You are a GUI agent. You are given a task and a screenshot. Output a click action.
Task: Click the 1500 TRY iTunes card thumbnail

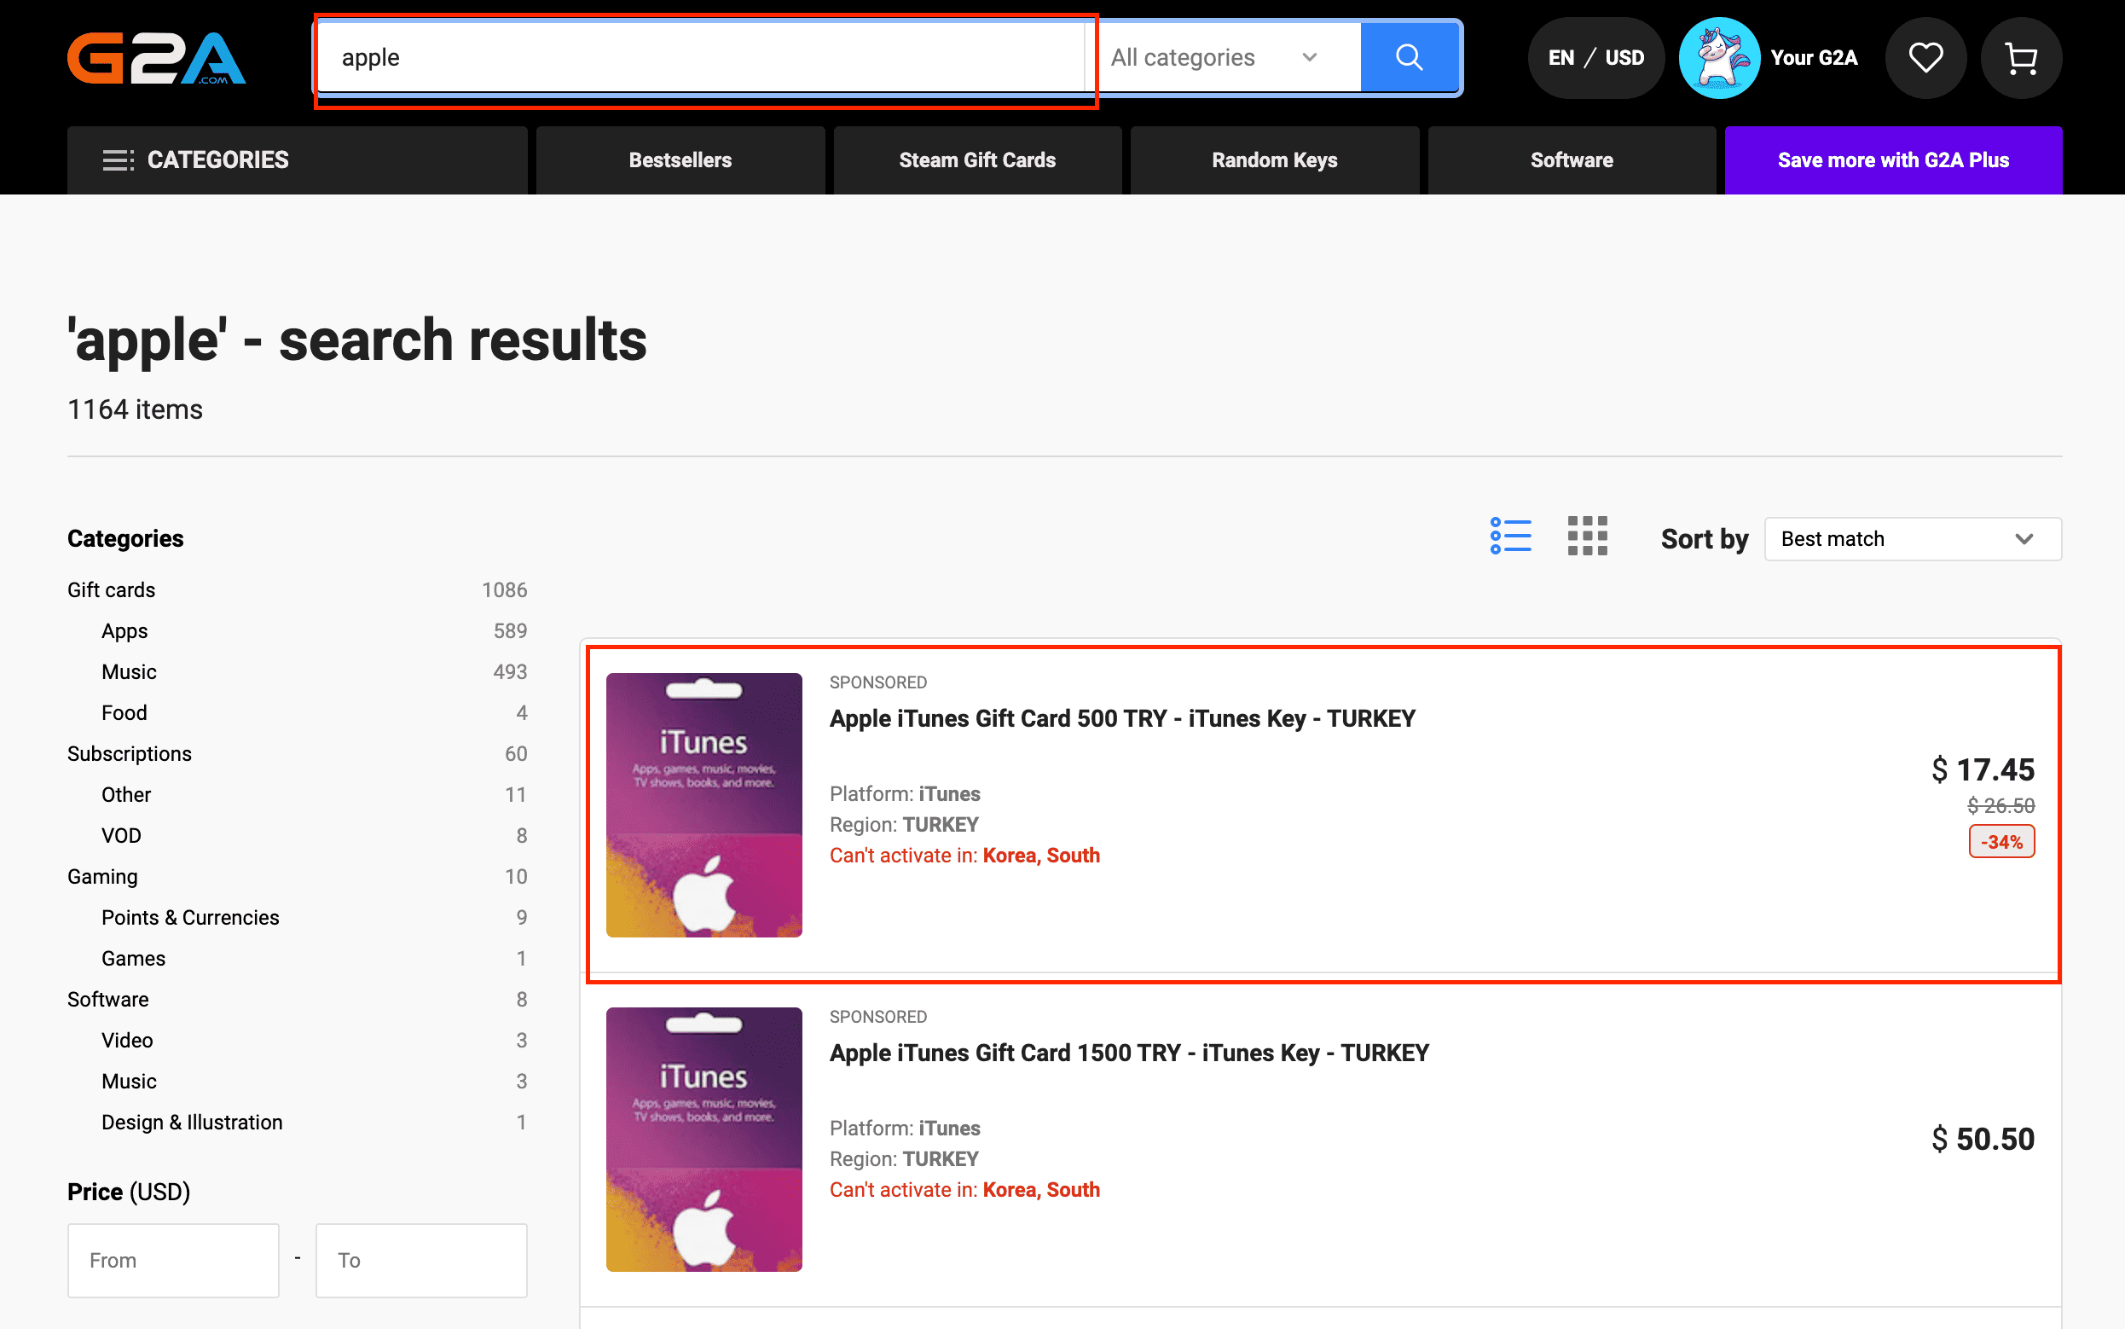pos(704,1138)
